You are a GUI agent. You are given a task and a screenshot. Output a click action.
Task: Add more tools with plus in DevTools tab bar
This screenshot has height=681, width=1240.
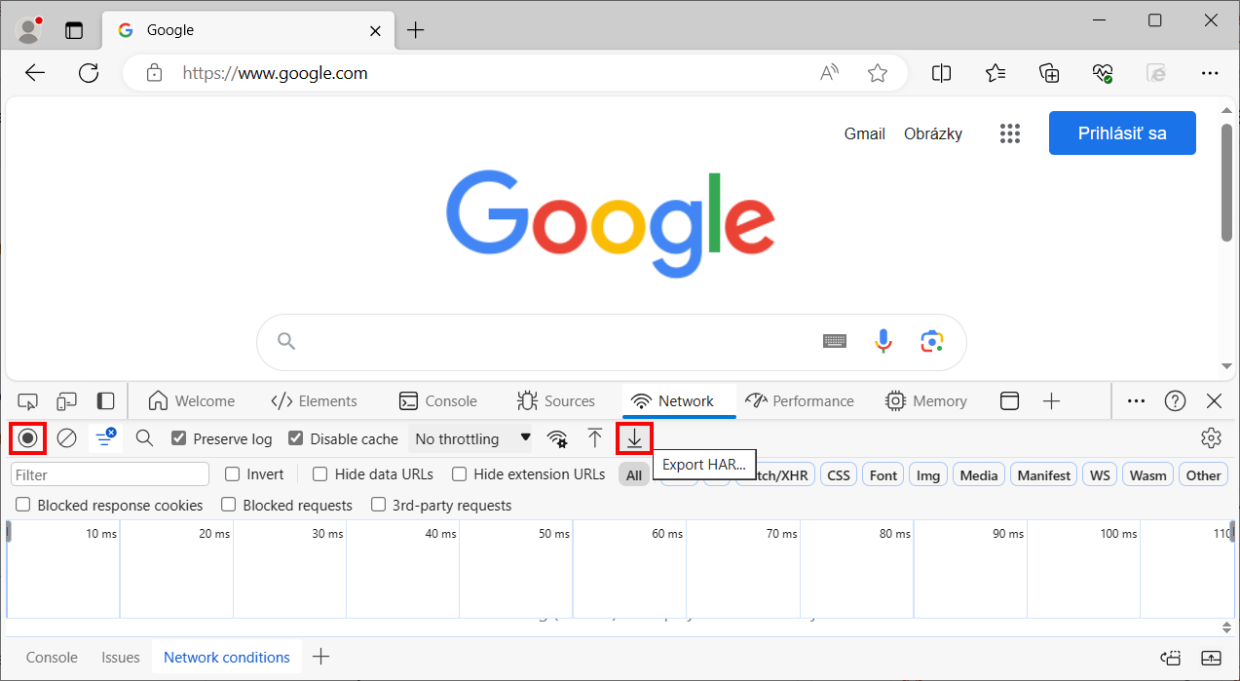click(x=1051, y=401)
